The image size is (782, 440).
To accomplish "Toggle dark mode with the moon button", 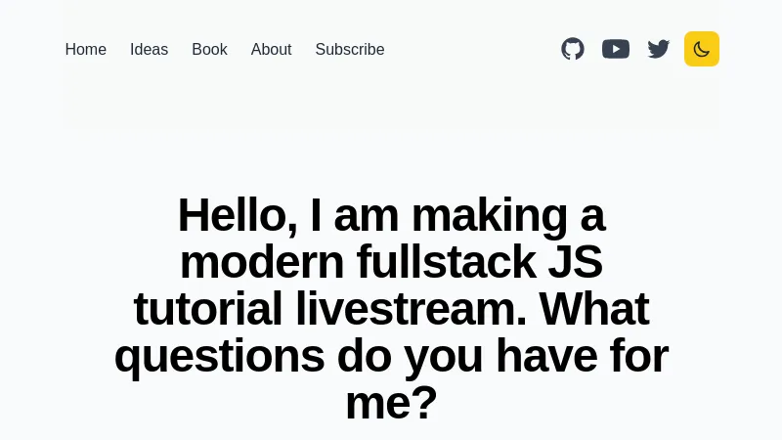I will tap(702, 49).
